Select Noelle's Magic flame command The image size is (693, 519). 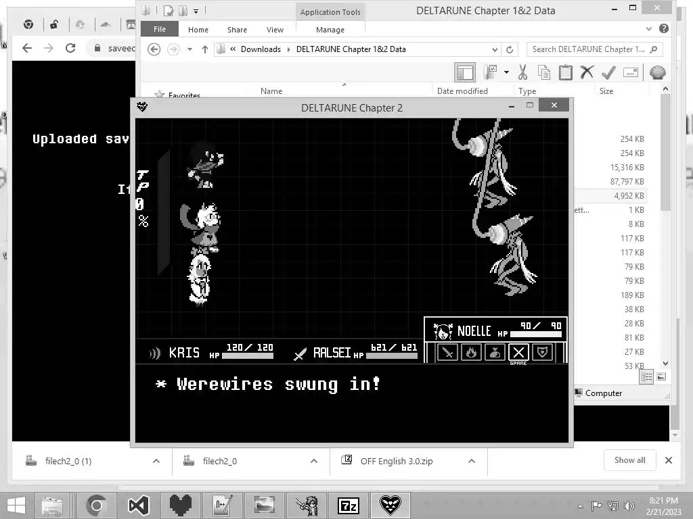coord(471,353)
